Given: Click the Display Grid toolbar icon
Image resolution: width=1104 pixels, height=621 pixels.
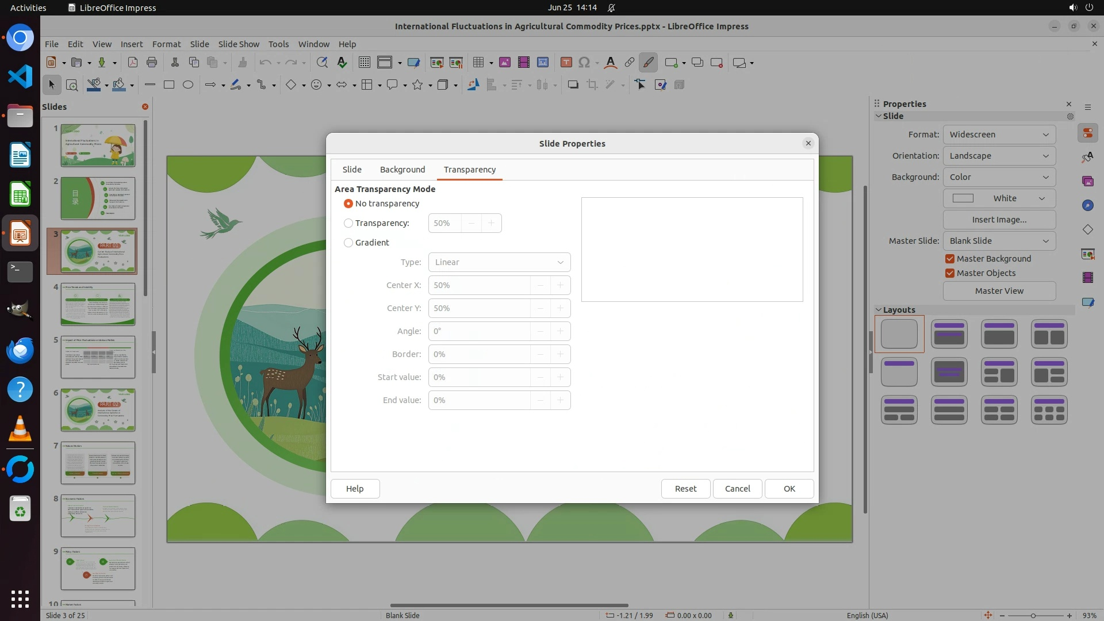Looking at the screenshot, I should (364, 63).
